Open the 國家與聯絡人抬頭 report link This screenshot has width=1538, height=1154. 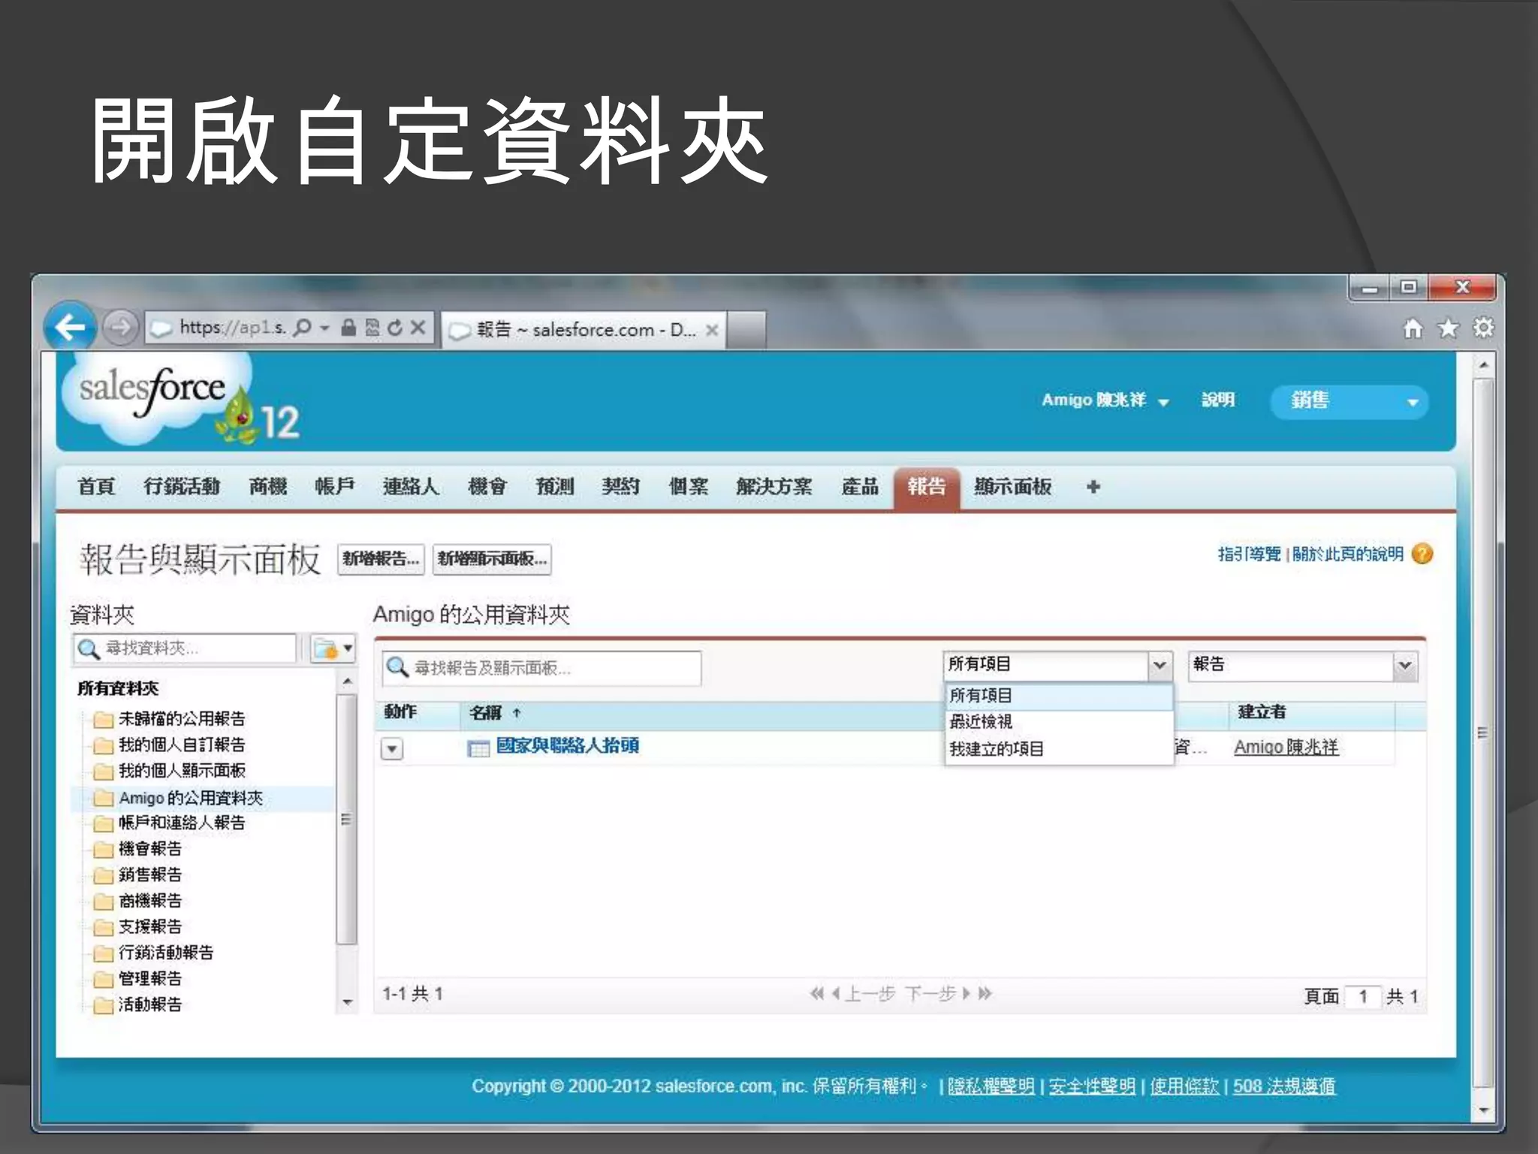click(568, 746)
